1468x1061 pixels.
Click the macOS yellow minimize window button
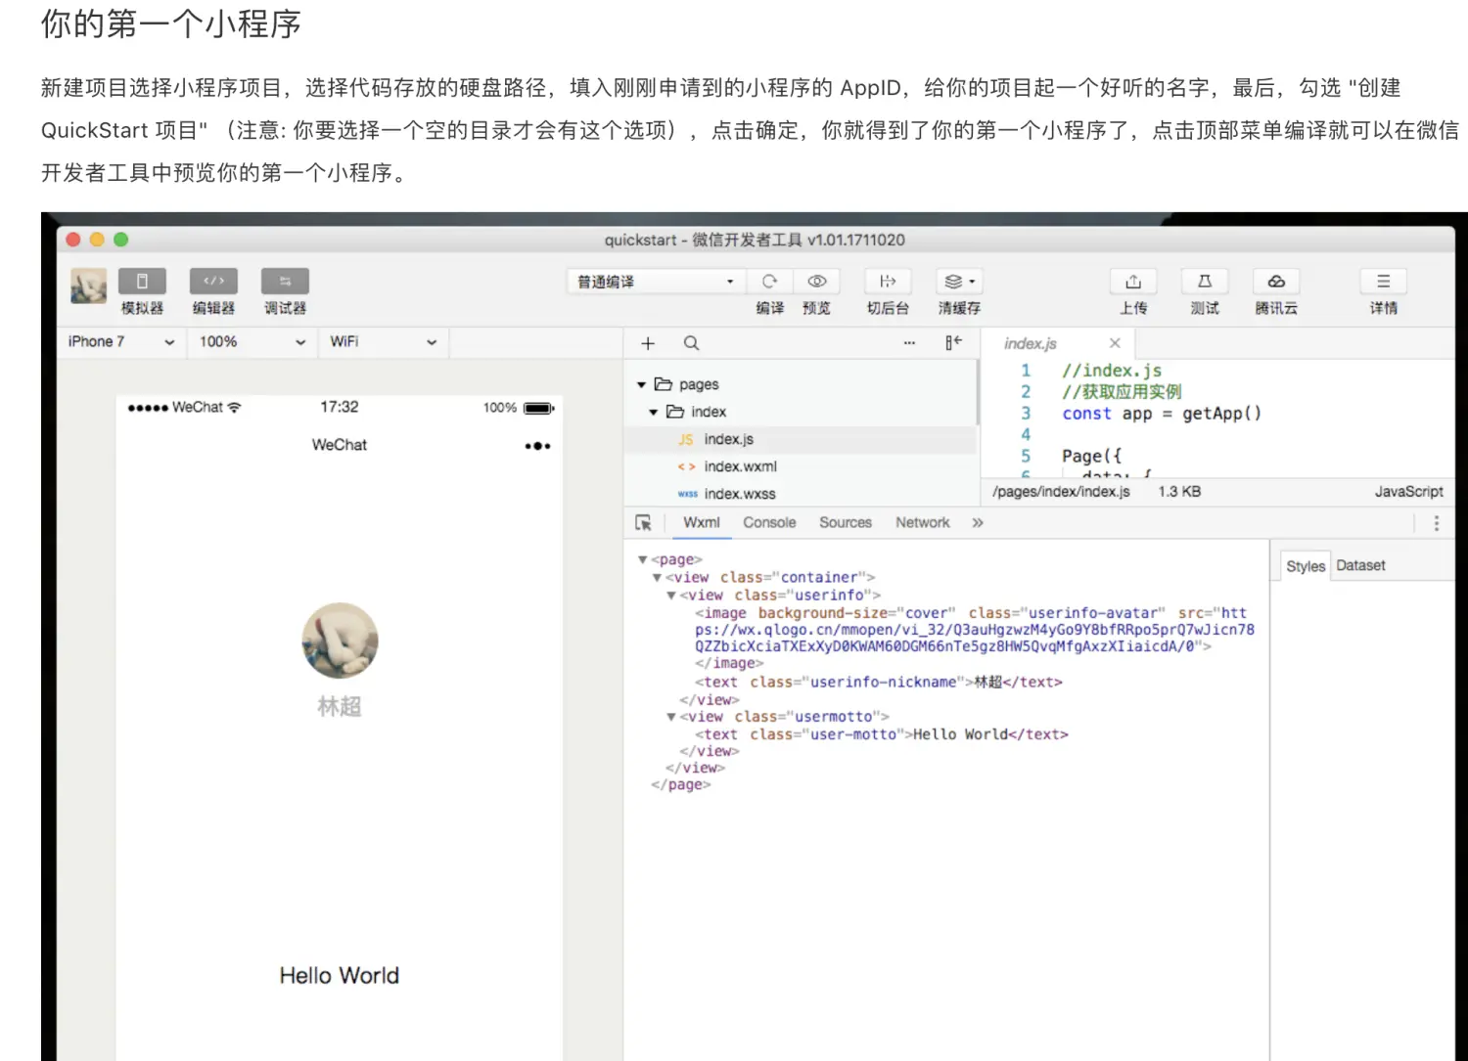click(x=97, y=240)
